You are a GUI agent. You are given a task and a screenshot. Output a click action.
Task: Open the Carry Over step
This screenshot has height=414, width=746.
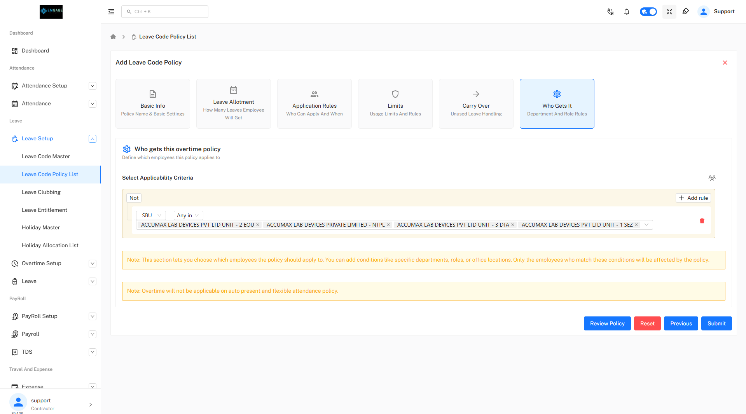(x=476, y=104)
